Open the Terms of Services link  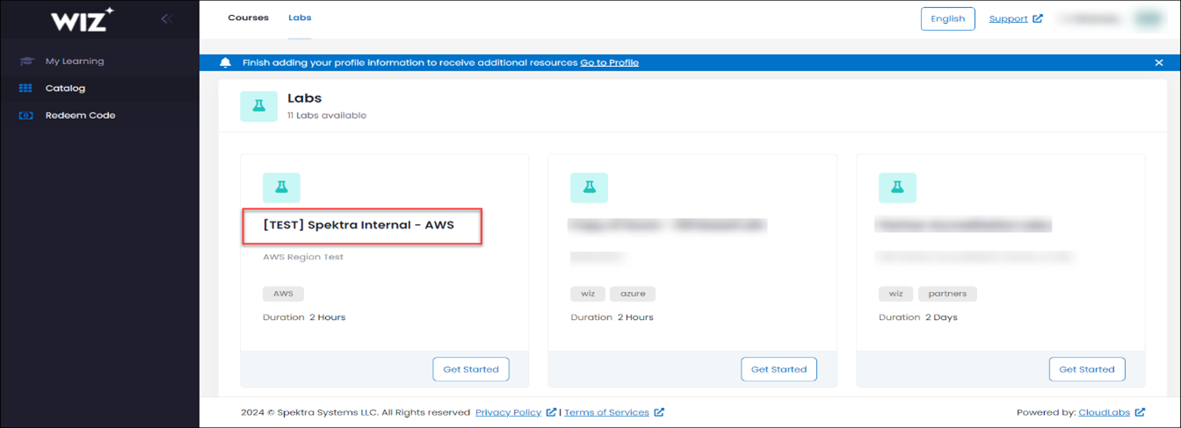(x=606, y=412)
